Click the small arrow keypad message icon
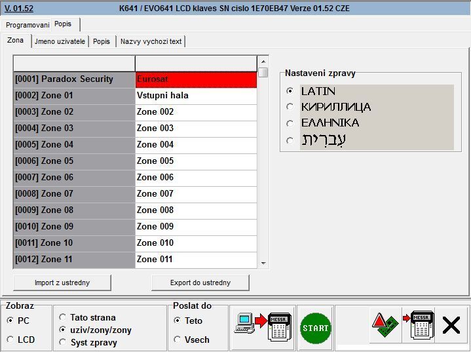Viewport: 471px width, 352px height. point(417,324)
